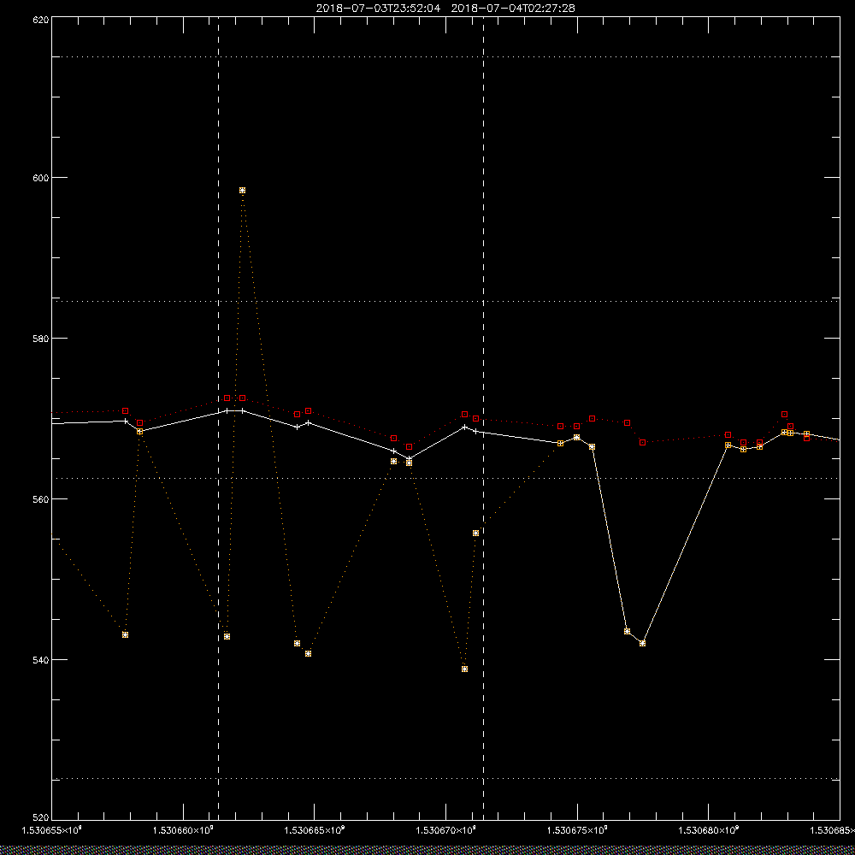This screenshot has height=855, width=855.
Task: Click the x-axis label 1.530675×10⁹
Action: pyautogui.click(x=578, y=830)
